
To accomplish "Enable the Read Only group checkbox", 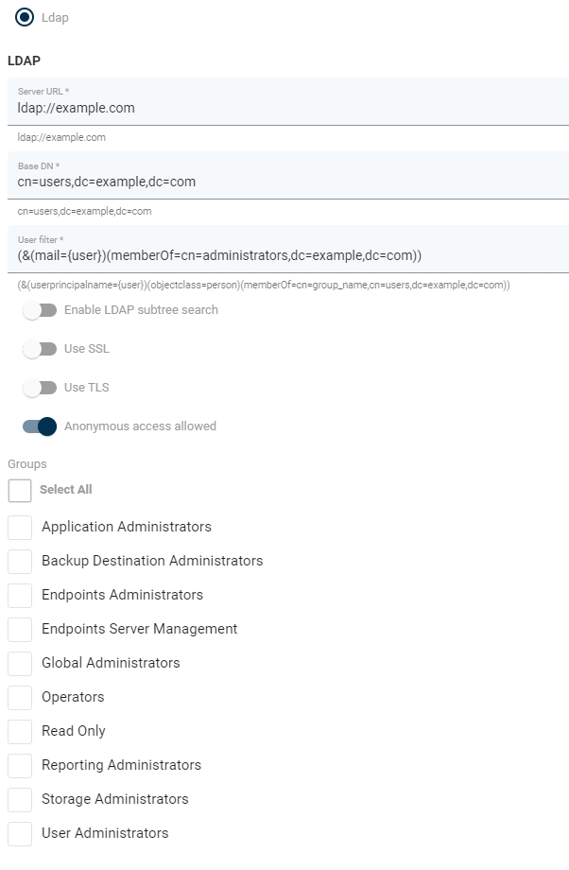I will [20, 731].
